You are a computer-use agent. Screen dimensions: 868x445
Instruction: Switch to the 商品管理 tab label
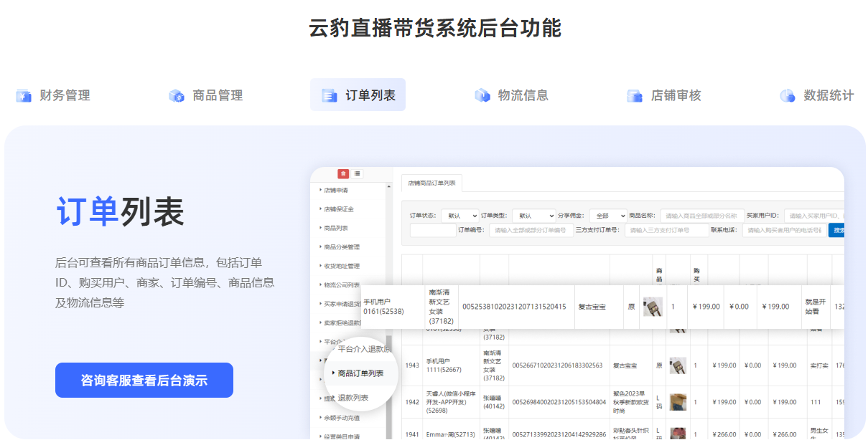pyautogui.click(x=218, y=95)
